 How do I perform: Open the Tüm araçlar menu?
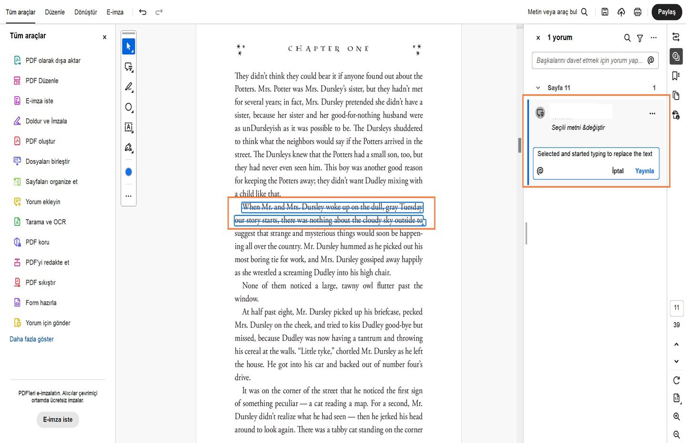click(20, 12)
